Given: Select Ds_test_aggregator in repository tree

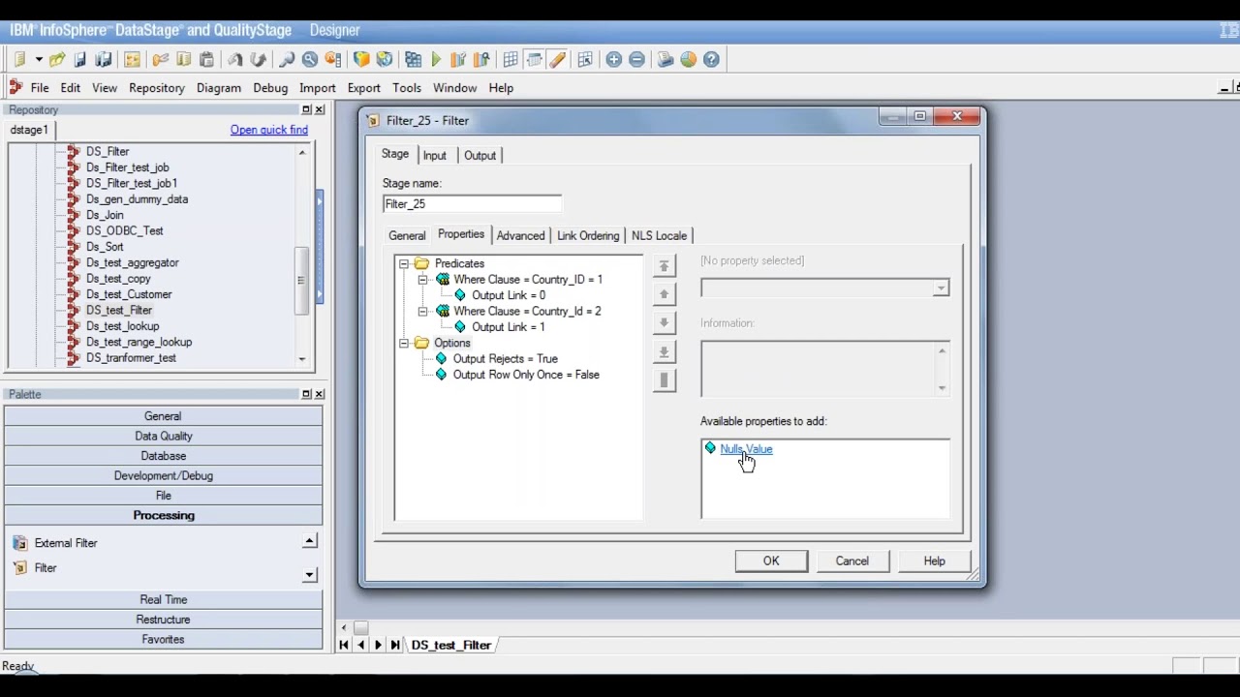Looking at the screenshot, I should (133, 263).
